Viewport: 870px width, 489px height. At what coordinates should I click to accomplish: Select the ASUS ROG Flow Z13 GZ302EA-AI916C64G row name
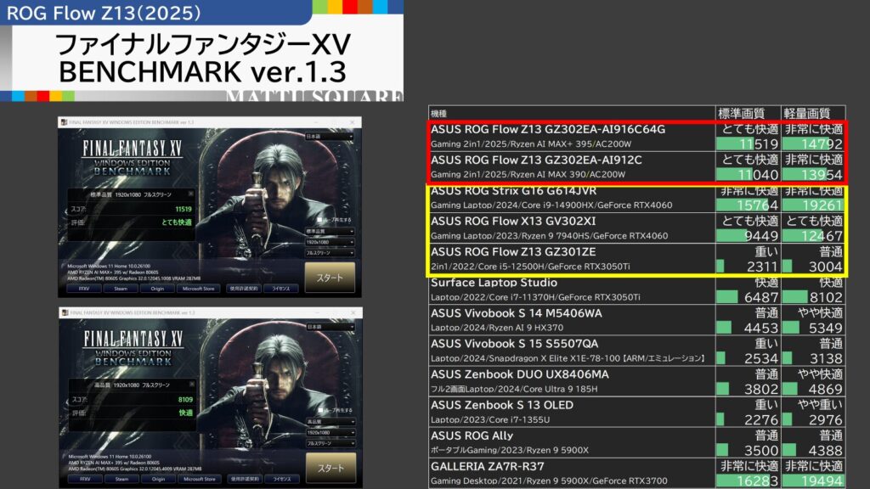[x=548, y=129]
